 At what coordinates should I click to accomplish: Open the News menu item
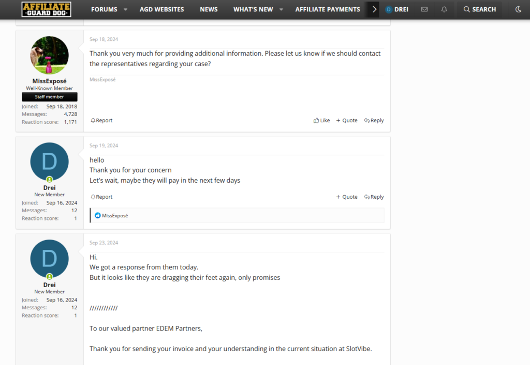pos(209,9)
